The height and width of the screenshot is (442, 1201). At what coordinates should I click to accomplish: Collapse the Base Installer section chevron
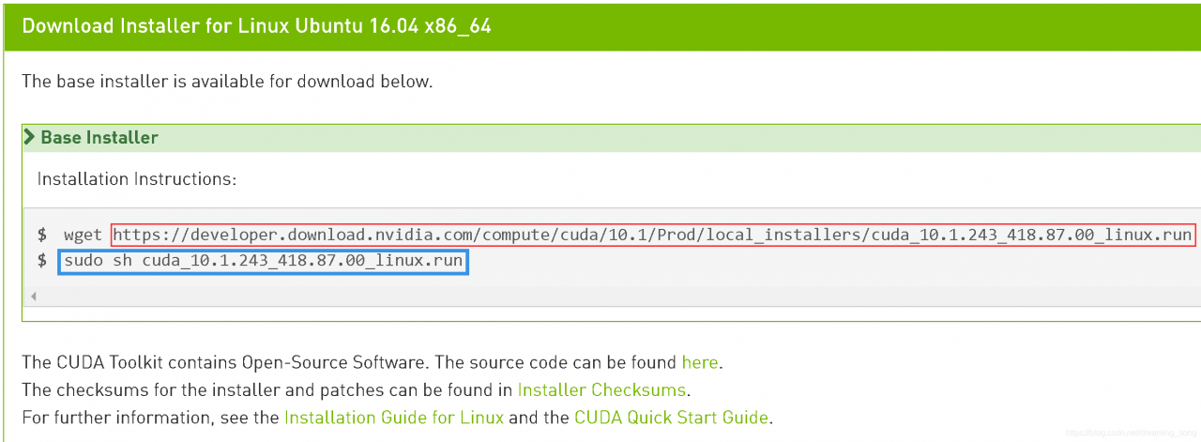pos(29,138)
